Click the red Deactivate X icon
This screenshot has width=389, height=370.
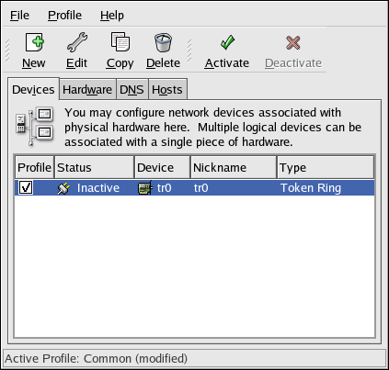coord(293,42)
